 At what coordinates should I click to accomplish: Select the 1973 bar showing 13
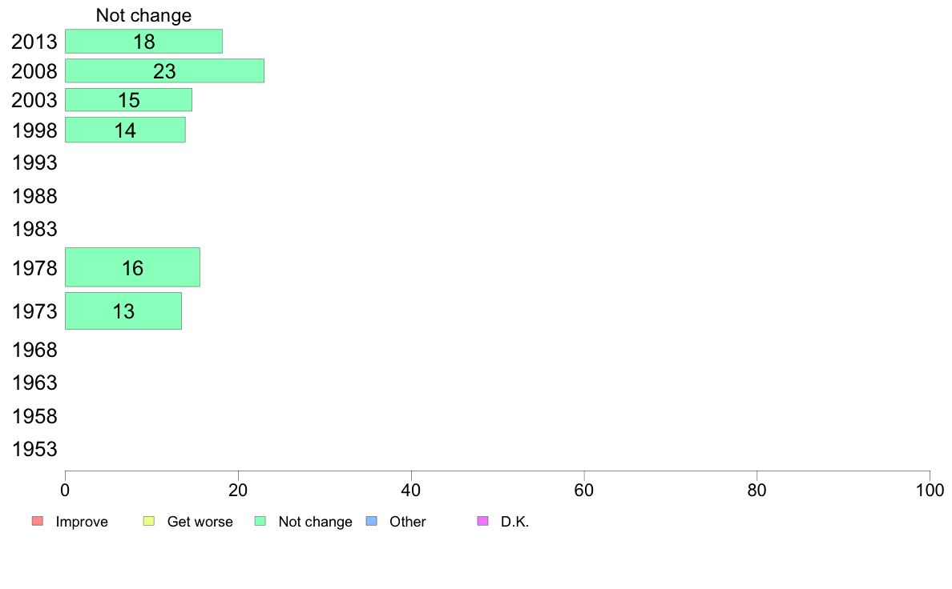[x=123, y=311]
